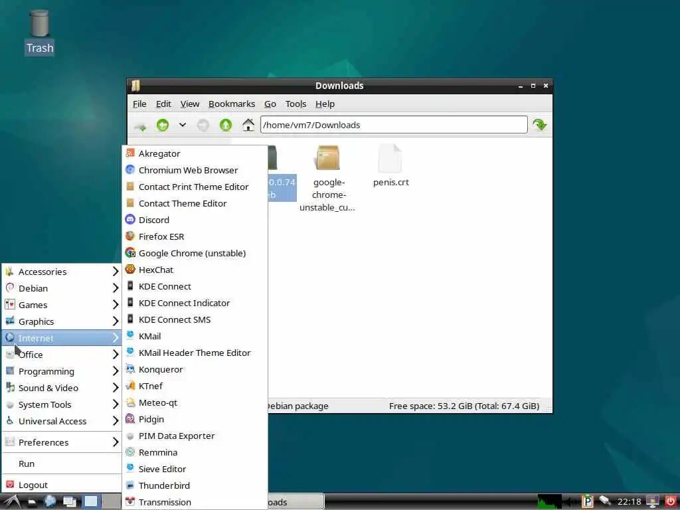Image resolution: width=680 pixels, height=510 pixels.
Task: Open KDE Connect Indicator icon
Action: point(130,303)
